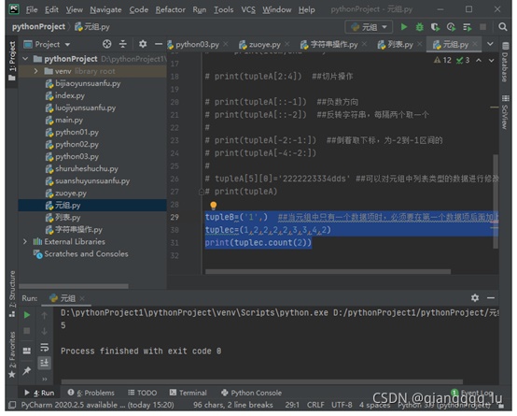Open the Navigate menu
Image resolution: width=517 pixels, height=416 pixels.
pos(105,9)
